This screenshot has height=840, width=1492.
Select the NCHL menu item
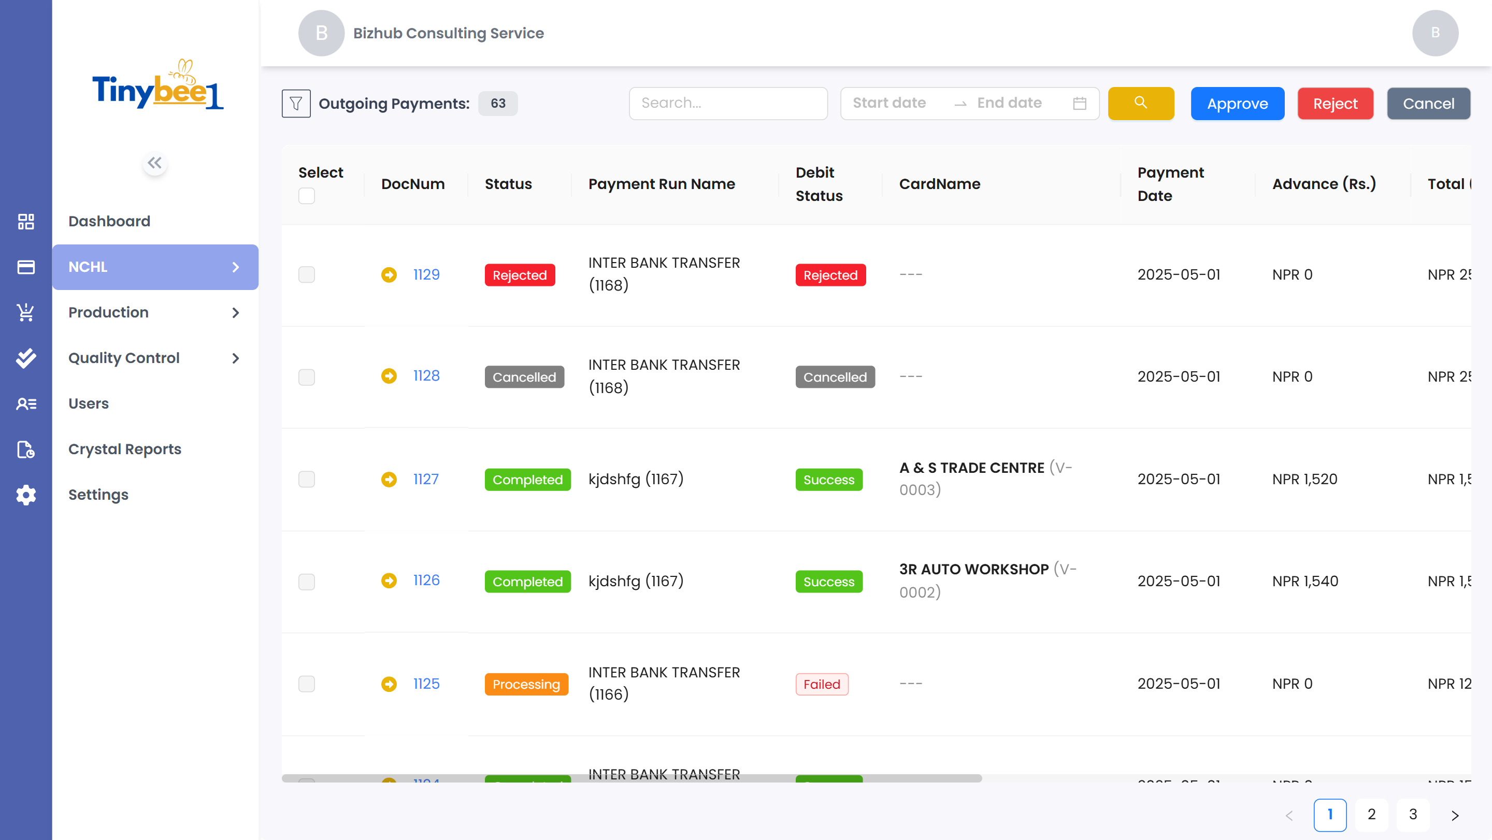(x=155, y=267)
